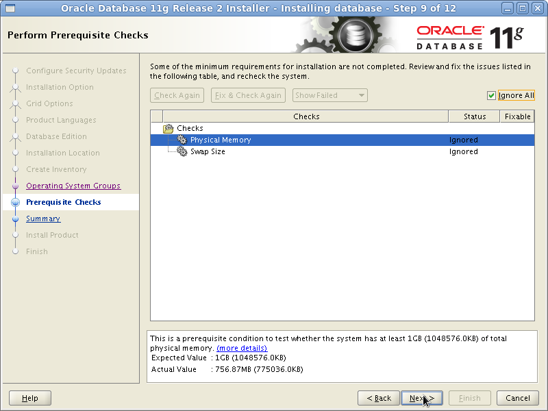Screen dimensions: 548x411
Task: Click the Ignored status of Swap Size
Action: (464, 151)
